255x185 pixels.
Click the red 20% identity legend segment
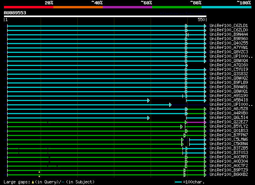click(29, 7)
